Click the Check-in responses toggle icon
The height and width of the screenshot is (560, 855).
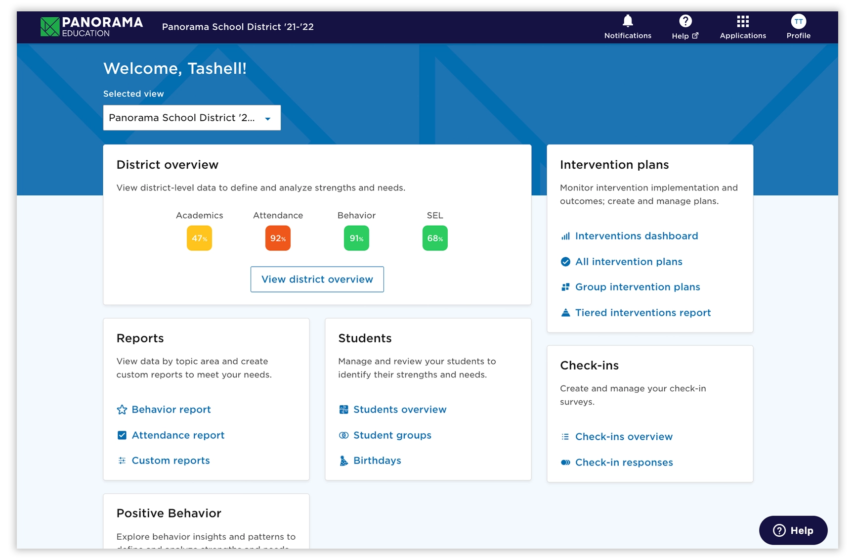(565, 463)
